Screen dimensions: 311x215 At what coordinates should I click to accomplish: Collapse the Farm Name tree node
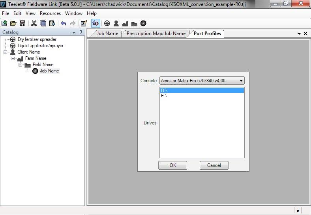13,58
